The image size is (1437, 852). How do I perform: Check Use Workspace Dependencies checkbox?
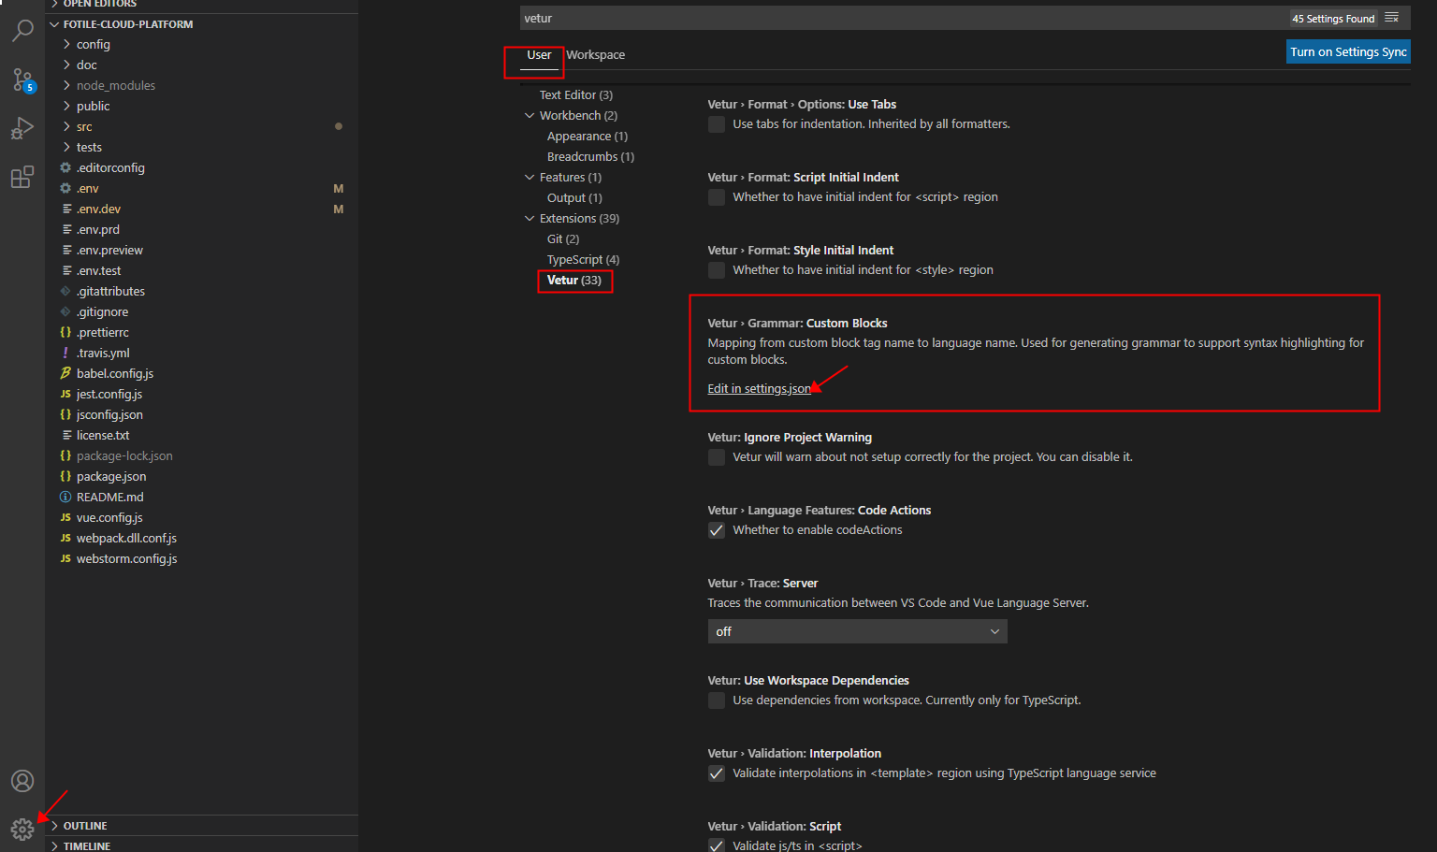tap(717, 700)
